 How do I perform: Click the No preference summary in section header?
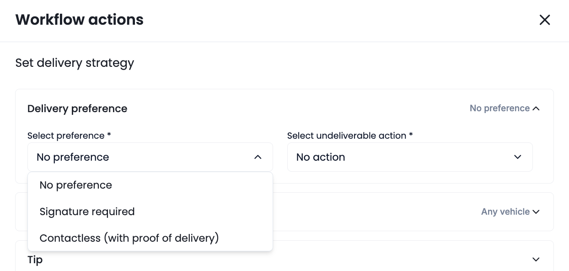[499, 108]
